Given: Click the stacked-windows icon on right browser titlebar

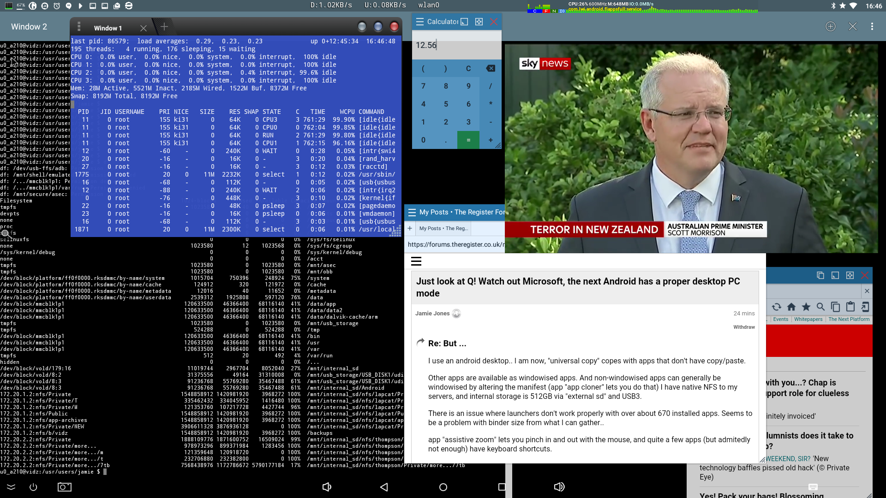Looking at the screenshot, I should click(820, 275).
